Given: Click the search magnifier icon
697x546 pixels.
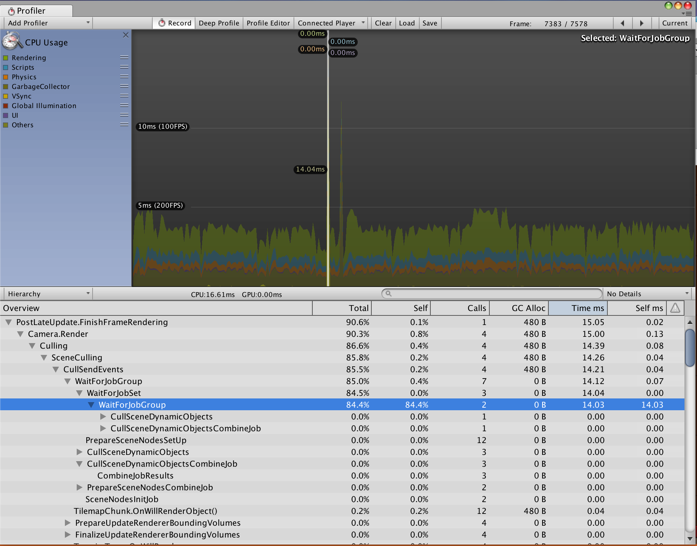Looking at the screenshot, I should click(388, 294).
